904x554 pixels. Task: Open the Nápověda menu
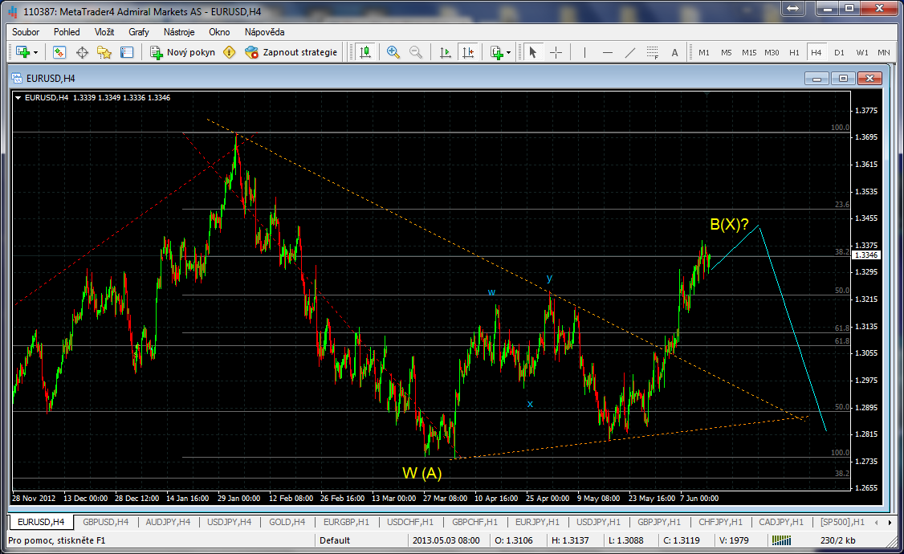point(265,32)
